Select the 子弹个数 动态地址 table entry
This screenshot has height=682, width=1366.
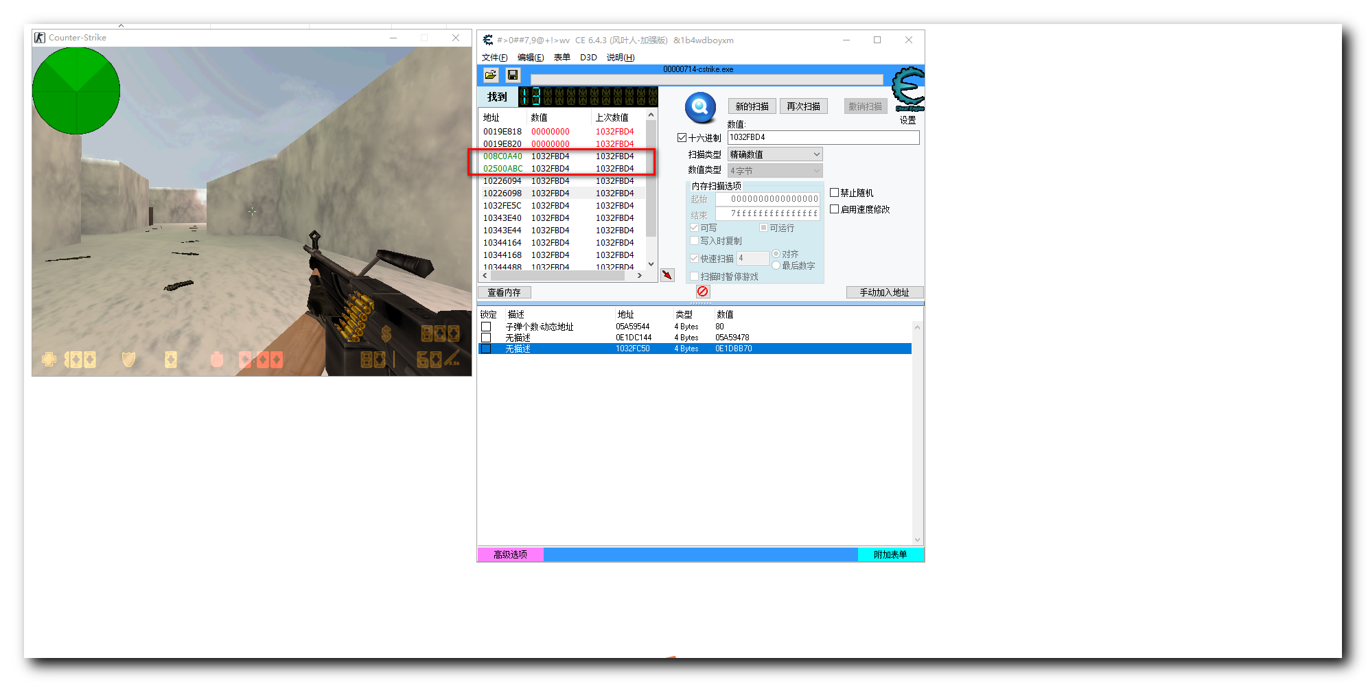(695, 327)
